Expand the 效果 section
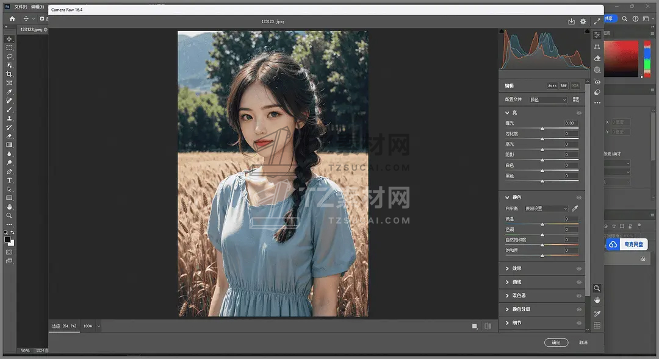This screenshot has height=359, width=659. [507, 268]
